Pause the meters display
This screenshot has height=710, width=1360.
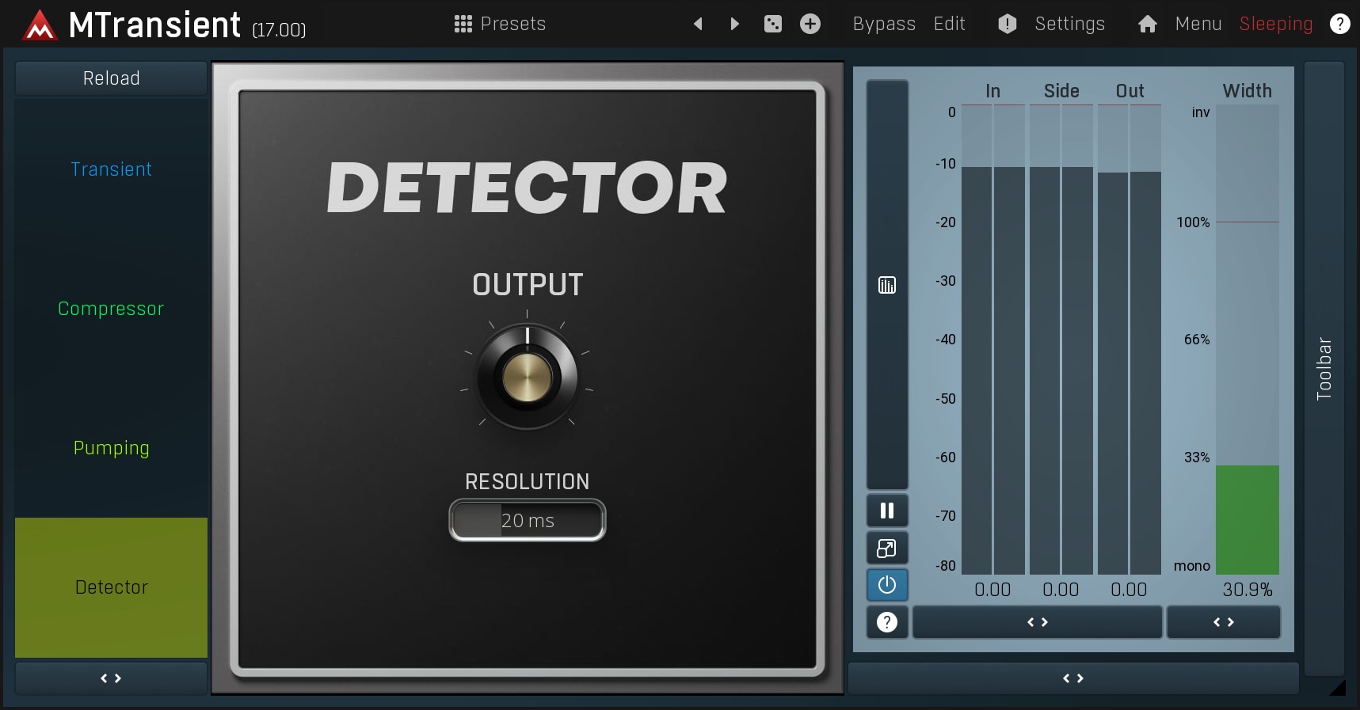click(886, 511)
